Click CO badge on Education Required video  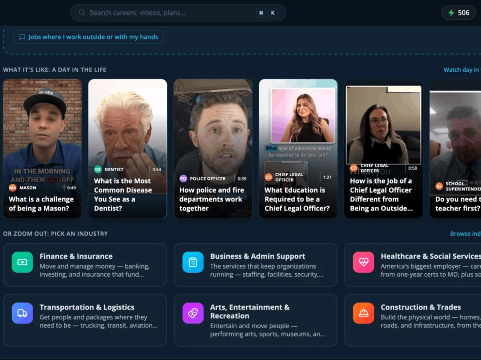268,177
